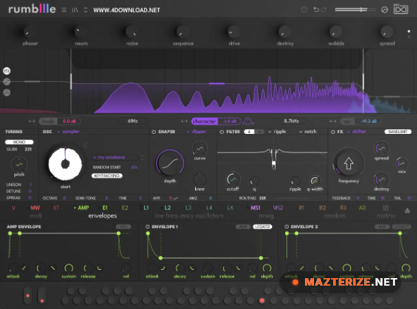Viewport: 417px width, 309px height.
Task: Click the filter routing slider bar
Action: (x=292, y=198)
